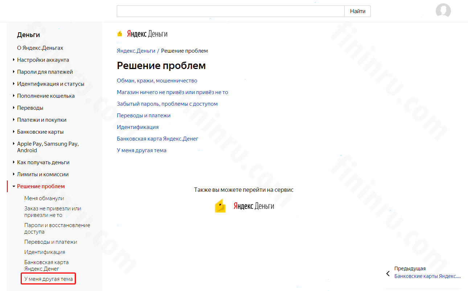The height and width of the screenshot is (291, 468).
Task: Open Магазин ничего не привёз link
Action: point(172,92)
